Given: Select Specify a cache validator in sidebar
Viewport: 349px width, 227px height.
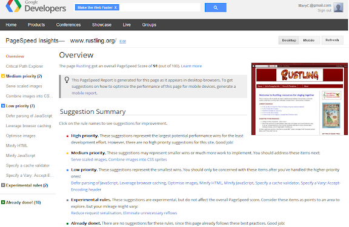Looking at the screenshot, I should pyautogui.click(x=28, y=165).
